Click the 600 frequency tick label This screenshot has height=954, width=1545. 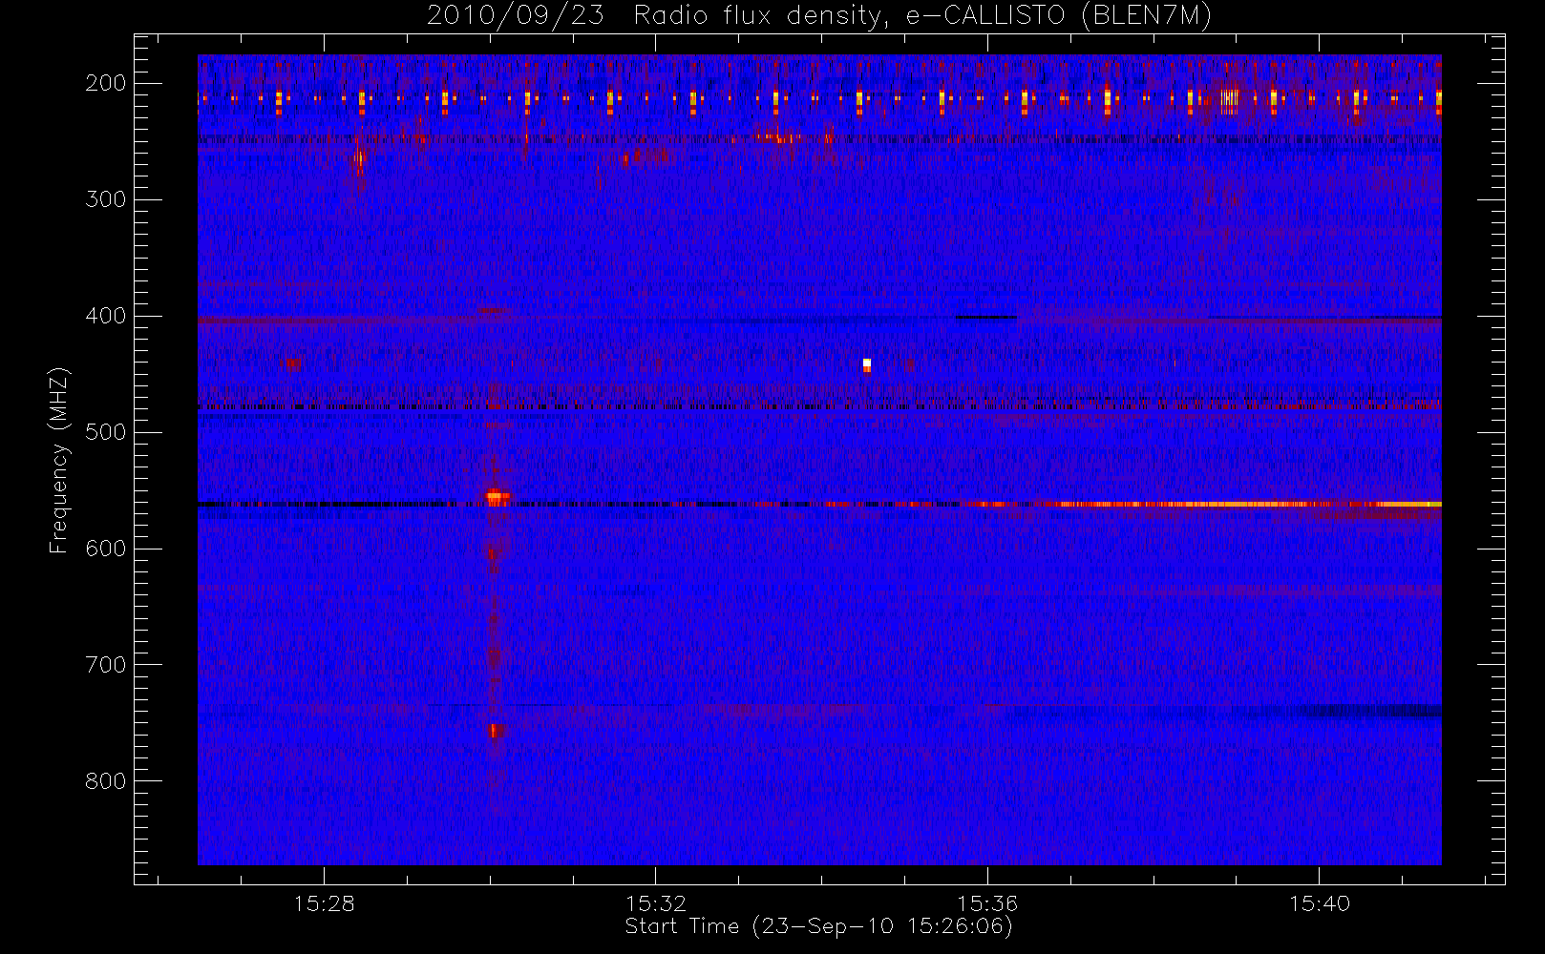[106, 549]
